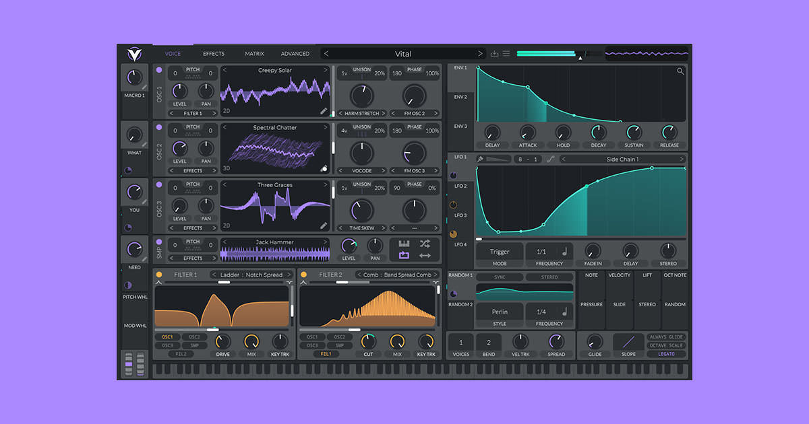
Task: Turn off Filter 2
Action: 303,275
